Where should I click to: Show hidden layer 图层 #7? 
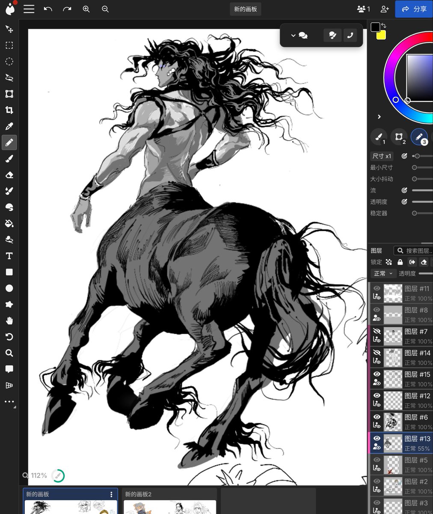pyautogui.click(x=377, y=331)
